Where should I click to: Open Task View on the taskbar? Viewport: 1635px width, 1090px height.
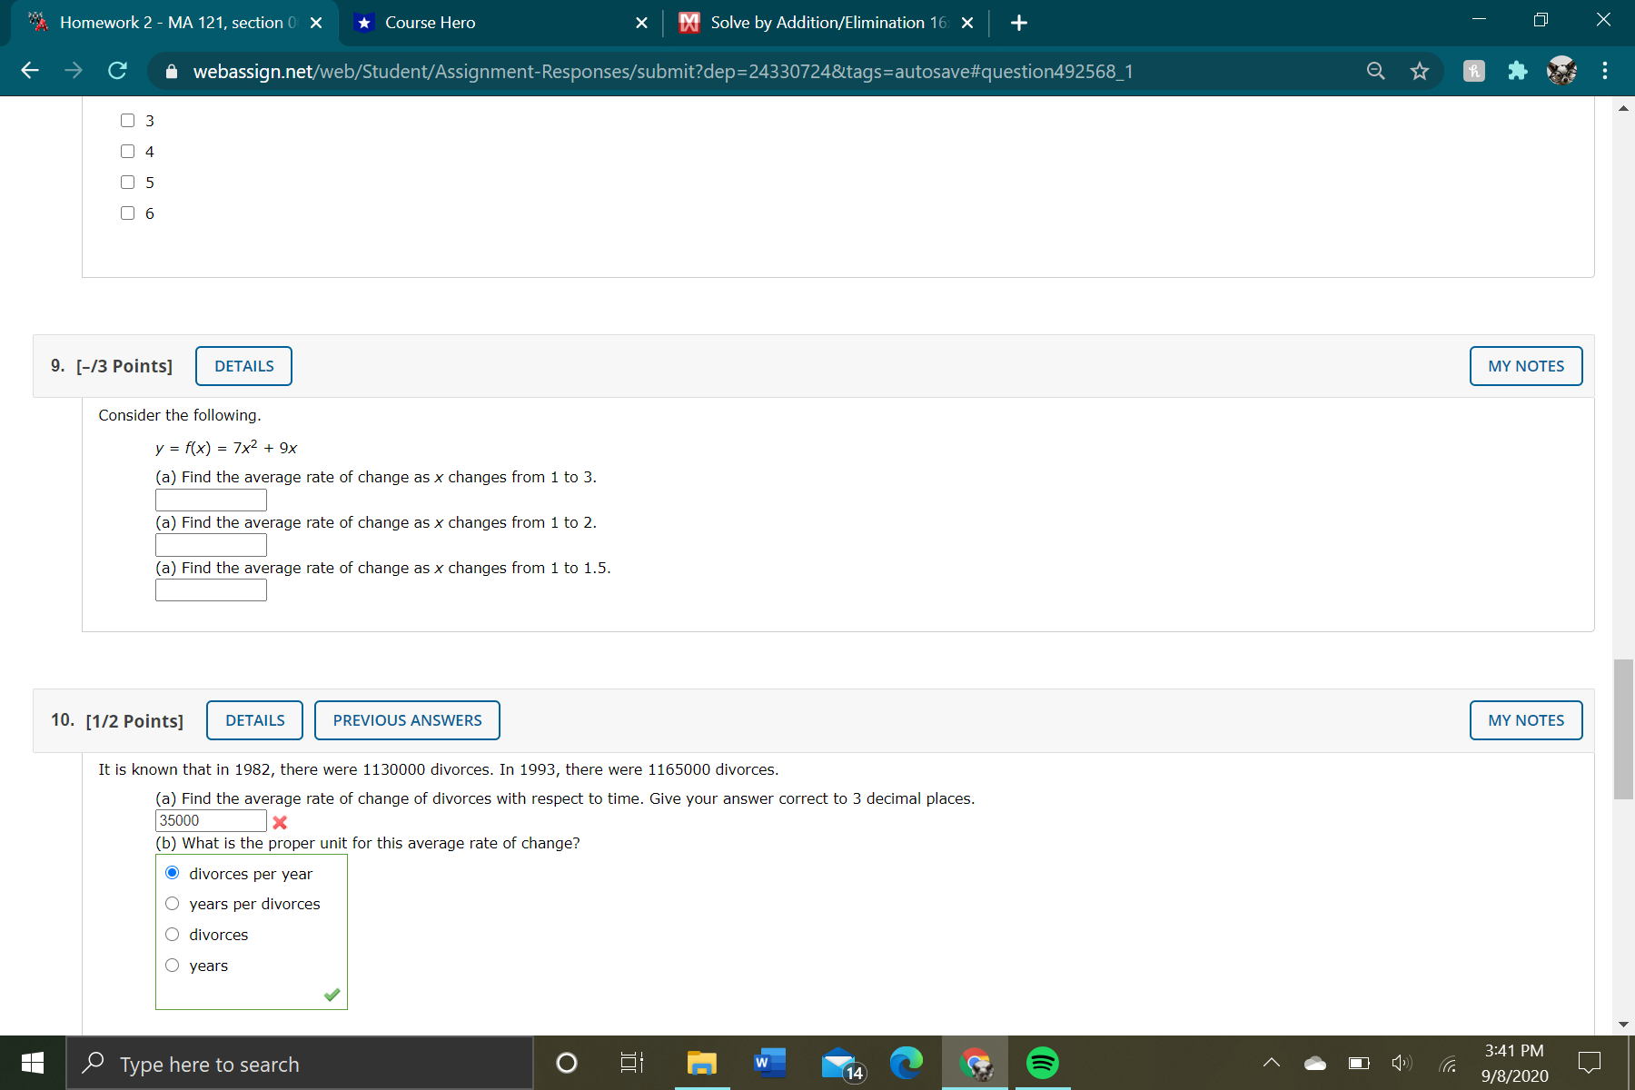pos(630,1063)
